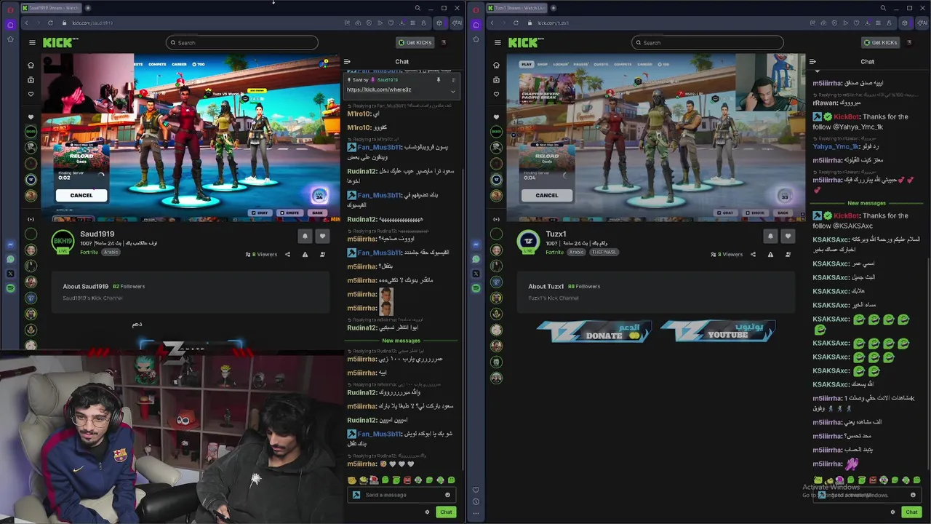Screen dimensions: 931x524
Task: Unpin the pinned message in left chat
Action: (x=439, y=80)
